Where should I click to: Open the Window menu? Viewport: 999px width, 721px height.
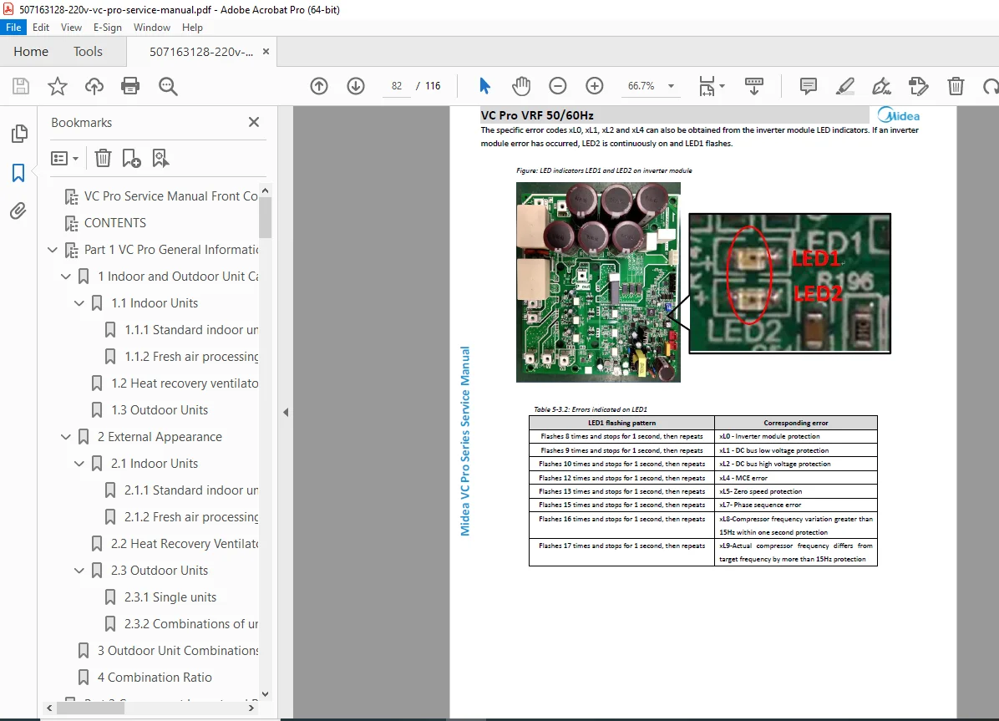point(152,28)
